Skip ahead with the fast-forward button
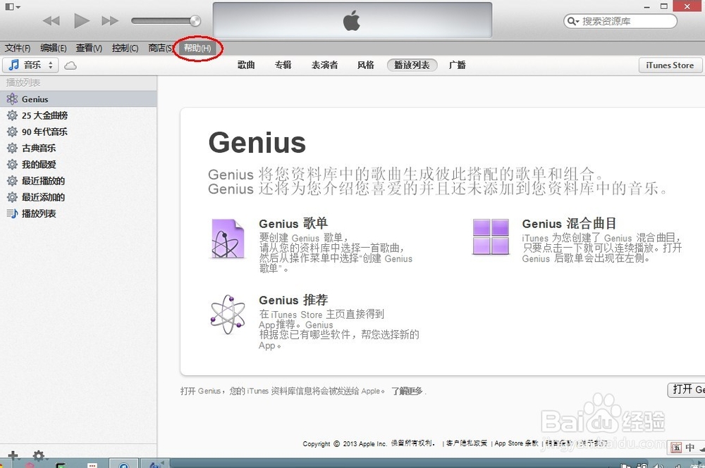 click(110, 20)
